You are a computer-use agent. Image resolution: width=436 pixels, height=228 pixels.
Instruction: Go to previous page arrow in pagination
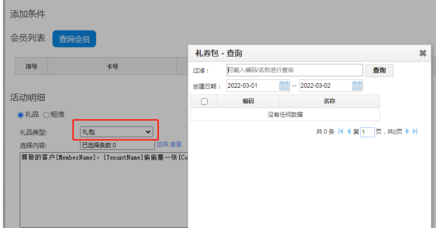(349, 131)
